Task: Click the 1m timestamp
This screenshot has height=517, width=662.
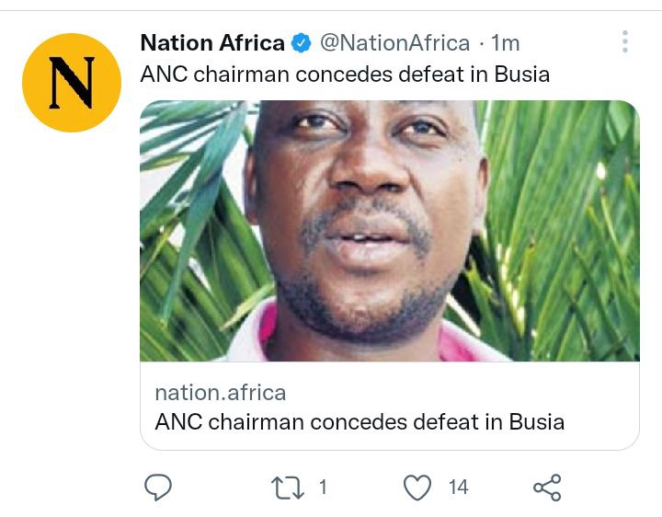Action: [x=506, y=42]
